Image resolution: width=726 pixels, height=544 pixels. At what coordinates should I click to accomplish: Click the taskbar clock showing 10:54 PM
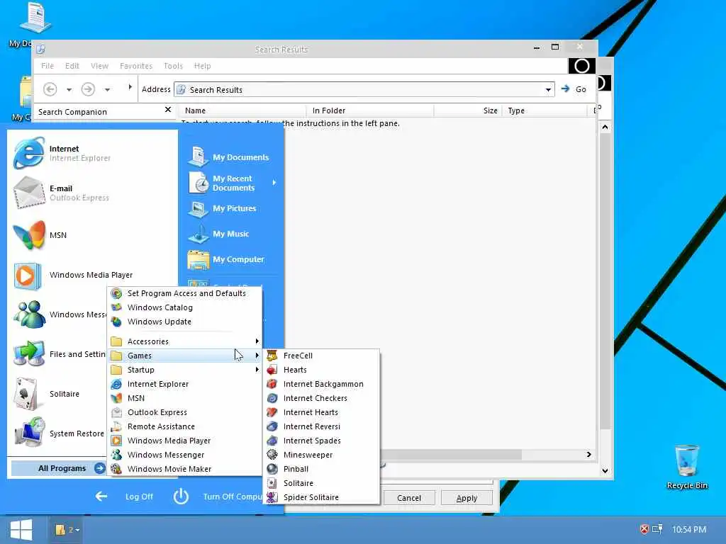[x=689, y=529]
